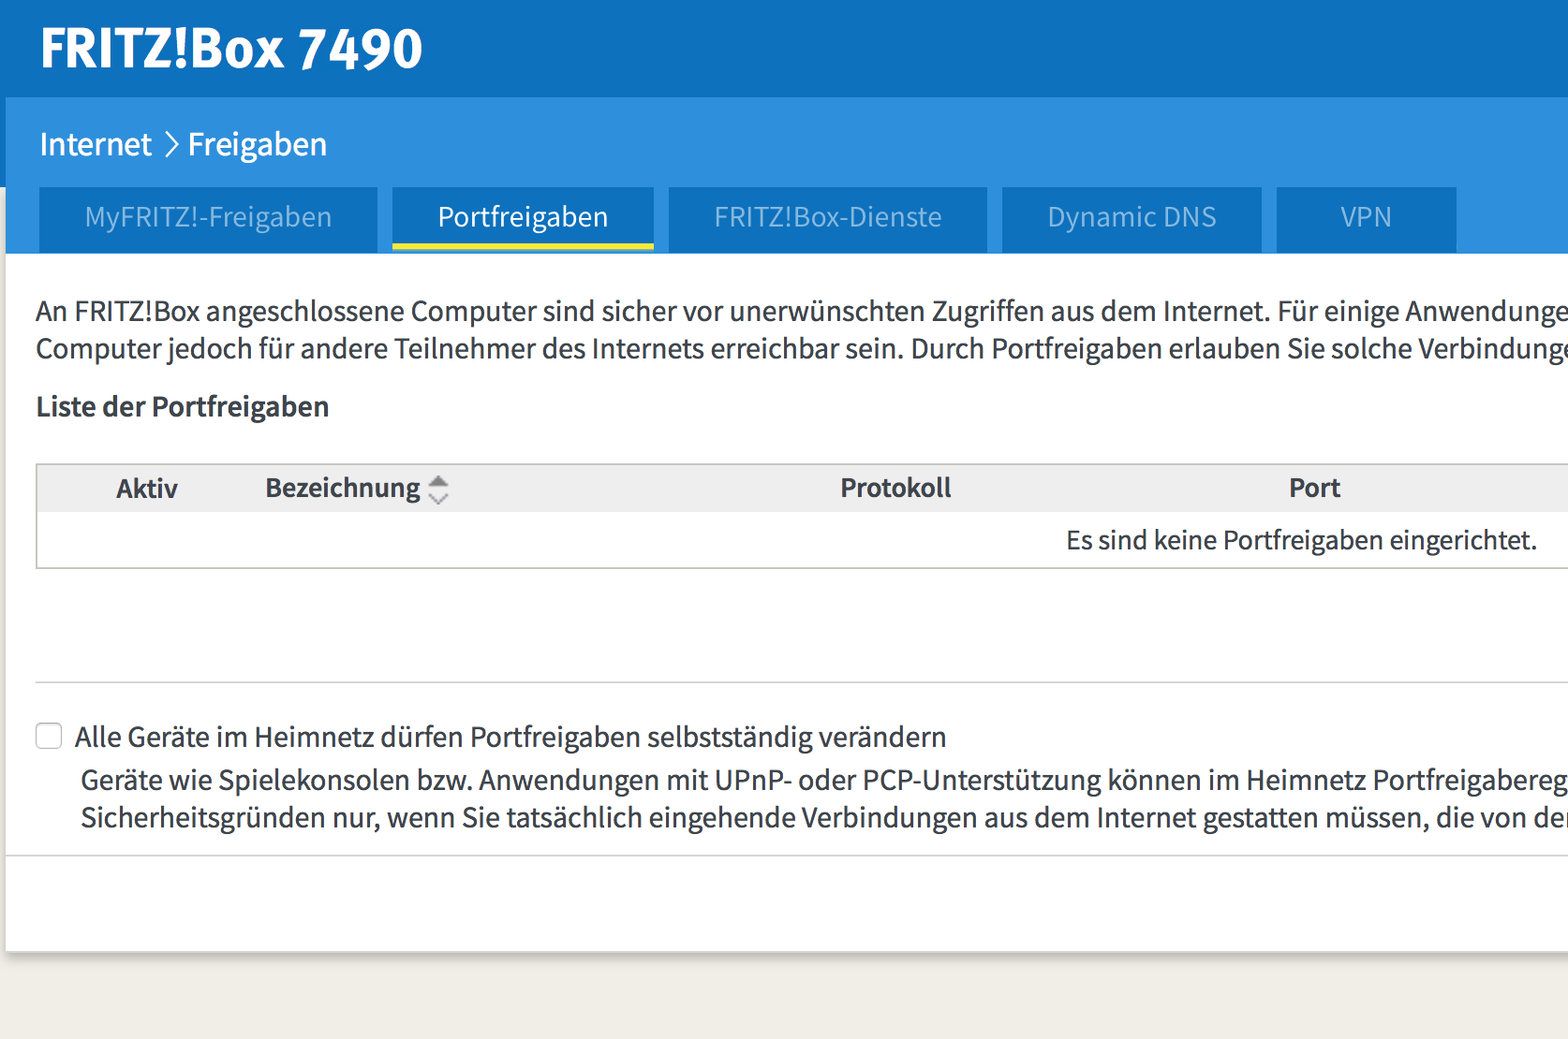Switch to the FRITZ!Box-Dienste tab
The image size is (1568, 1039).
pos(828,218)
